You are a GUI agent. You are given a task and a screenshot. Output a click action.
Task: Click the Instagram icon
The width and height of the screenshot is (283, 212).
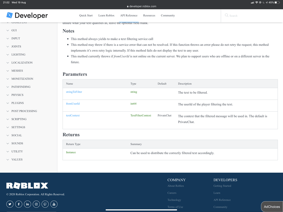click(x=36, y=204)
